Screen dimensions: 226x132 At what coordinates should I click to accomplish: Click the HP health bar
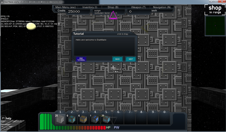73,128
